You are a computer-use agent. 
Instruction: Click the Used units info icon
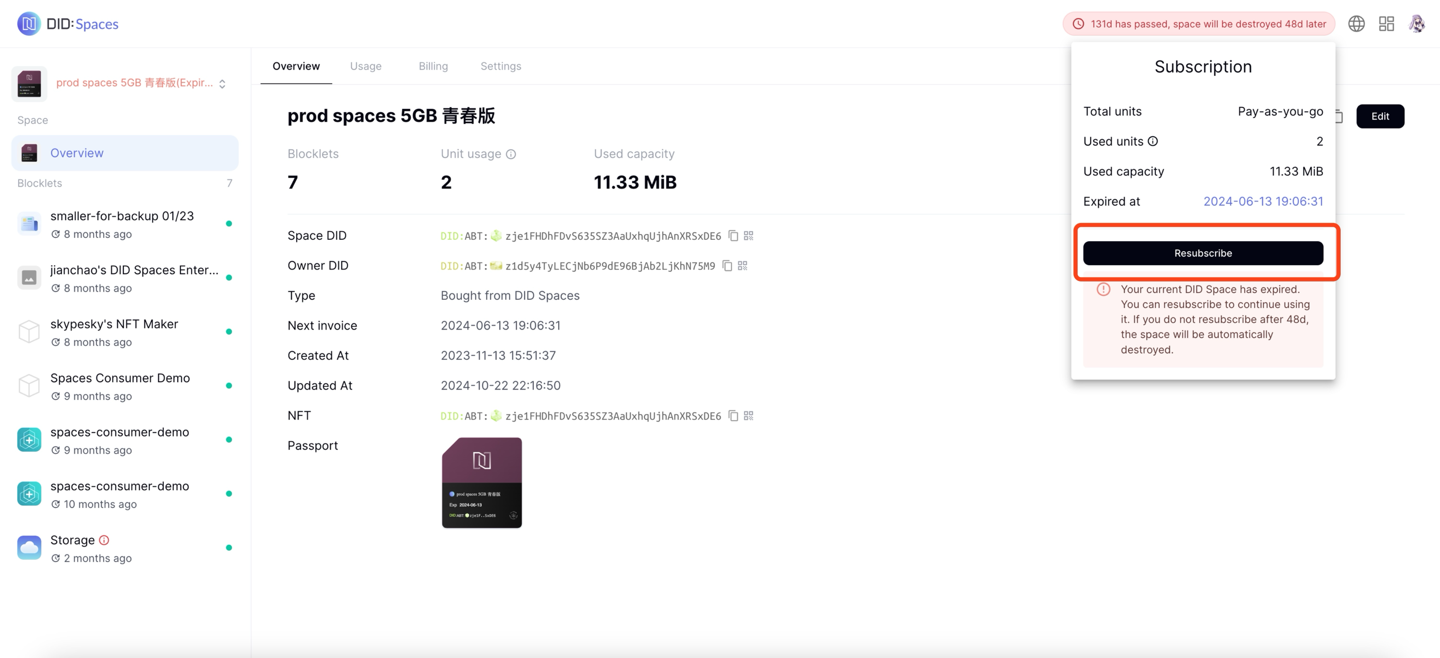(1152, 141)
